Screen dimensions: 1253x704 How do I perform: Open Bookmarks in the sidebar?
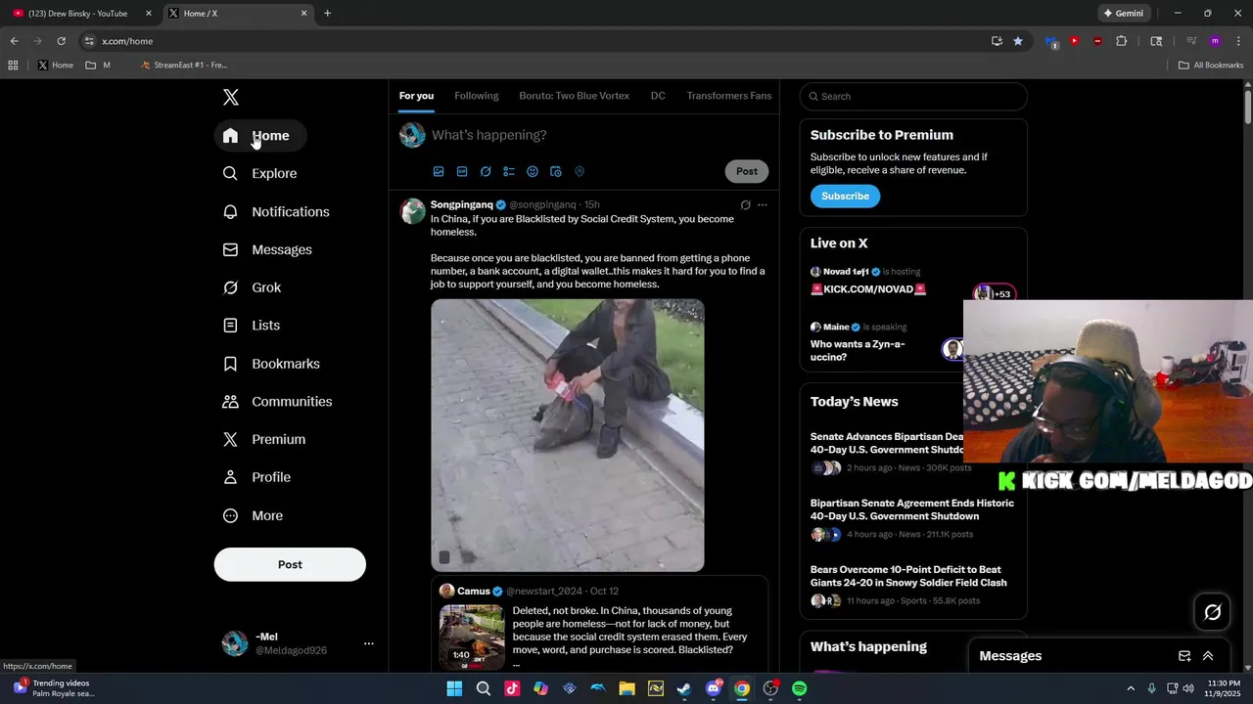coord(272,364)
